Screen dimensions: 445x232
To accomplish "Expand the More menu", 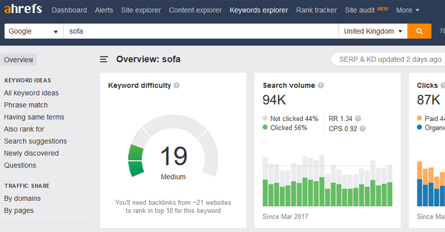I will click(407, 10).
